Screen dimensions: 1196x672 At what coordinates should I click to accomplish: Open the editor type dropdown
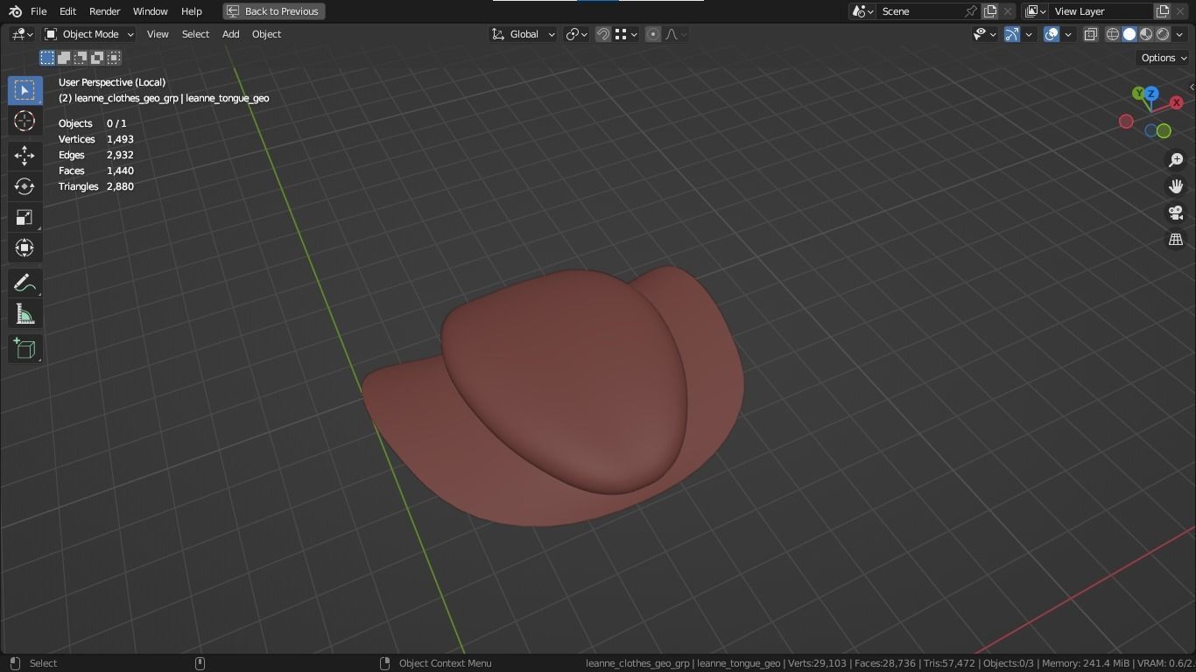click(x=22, y=34)
